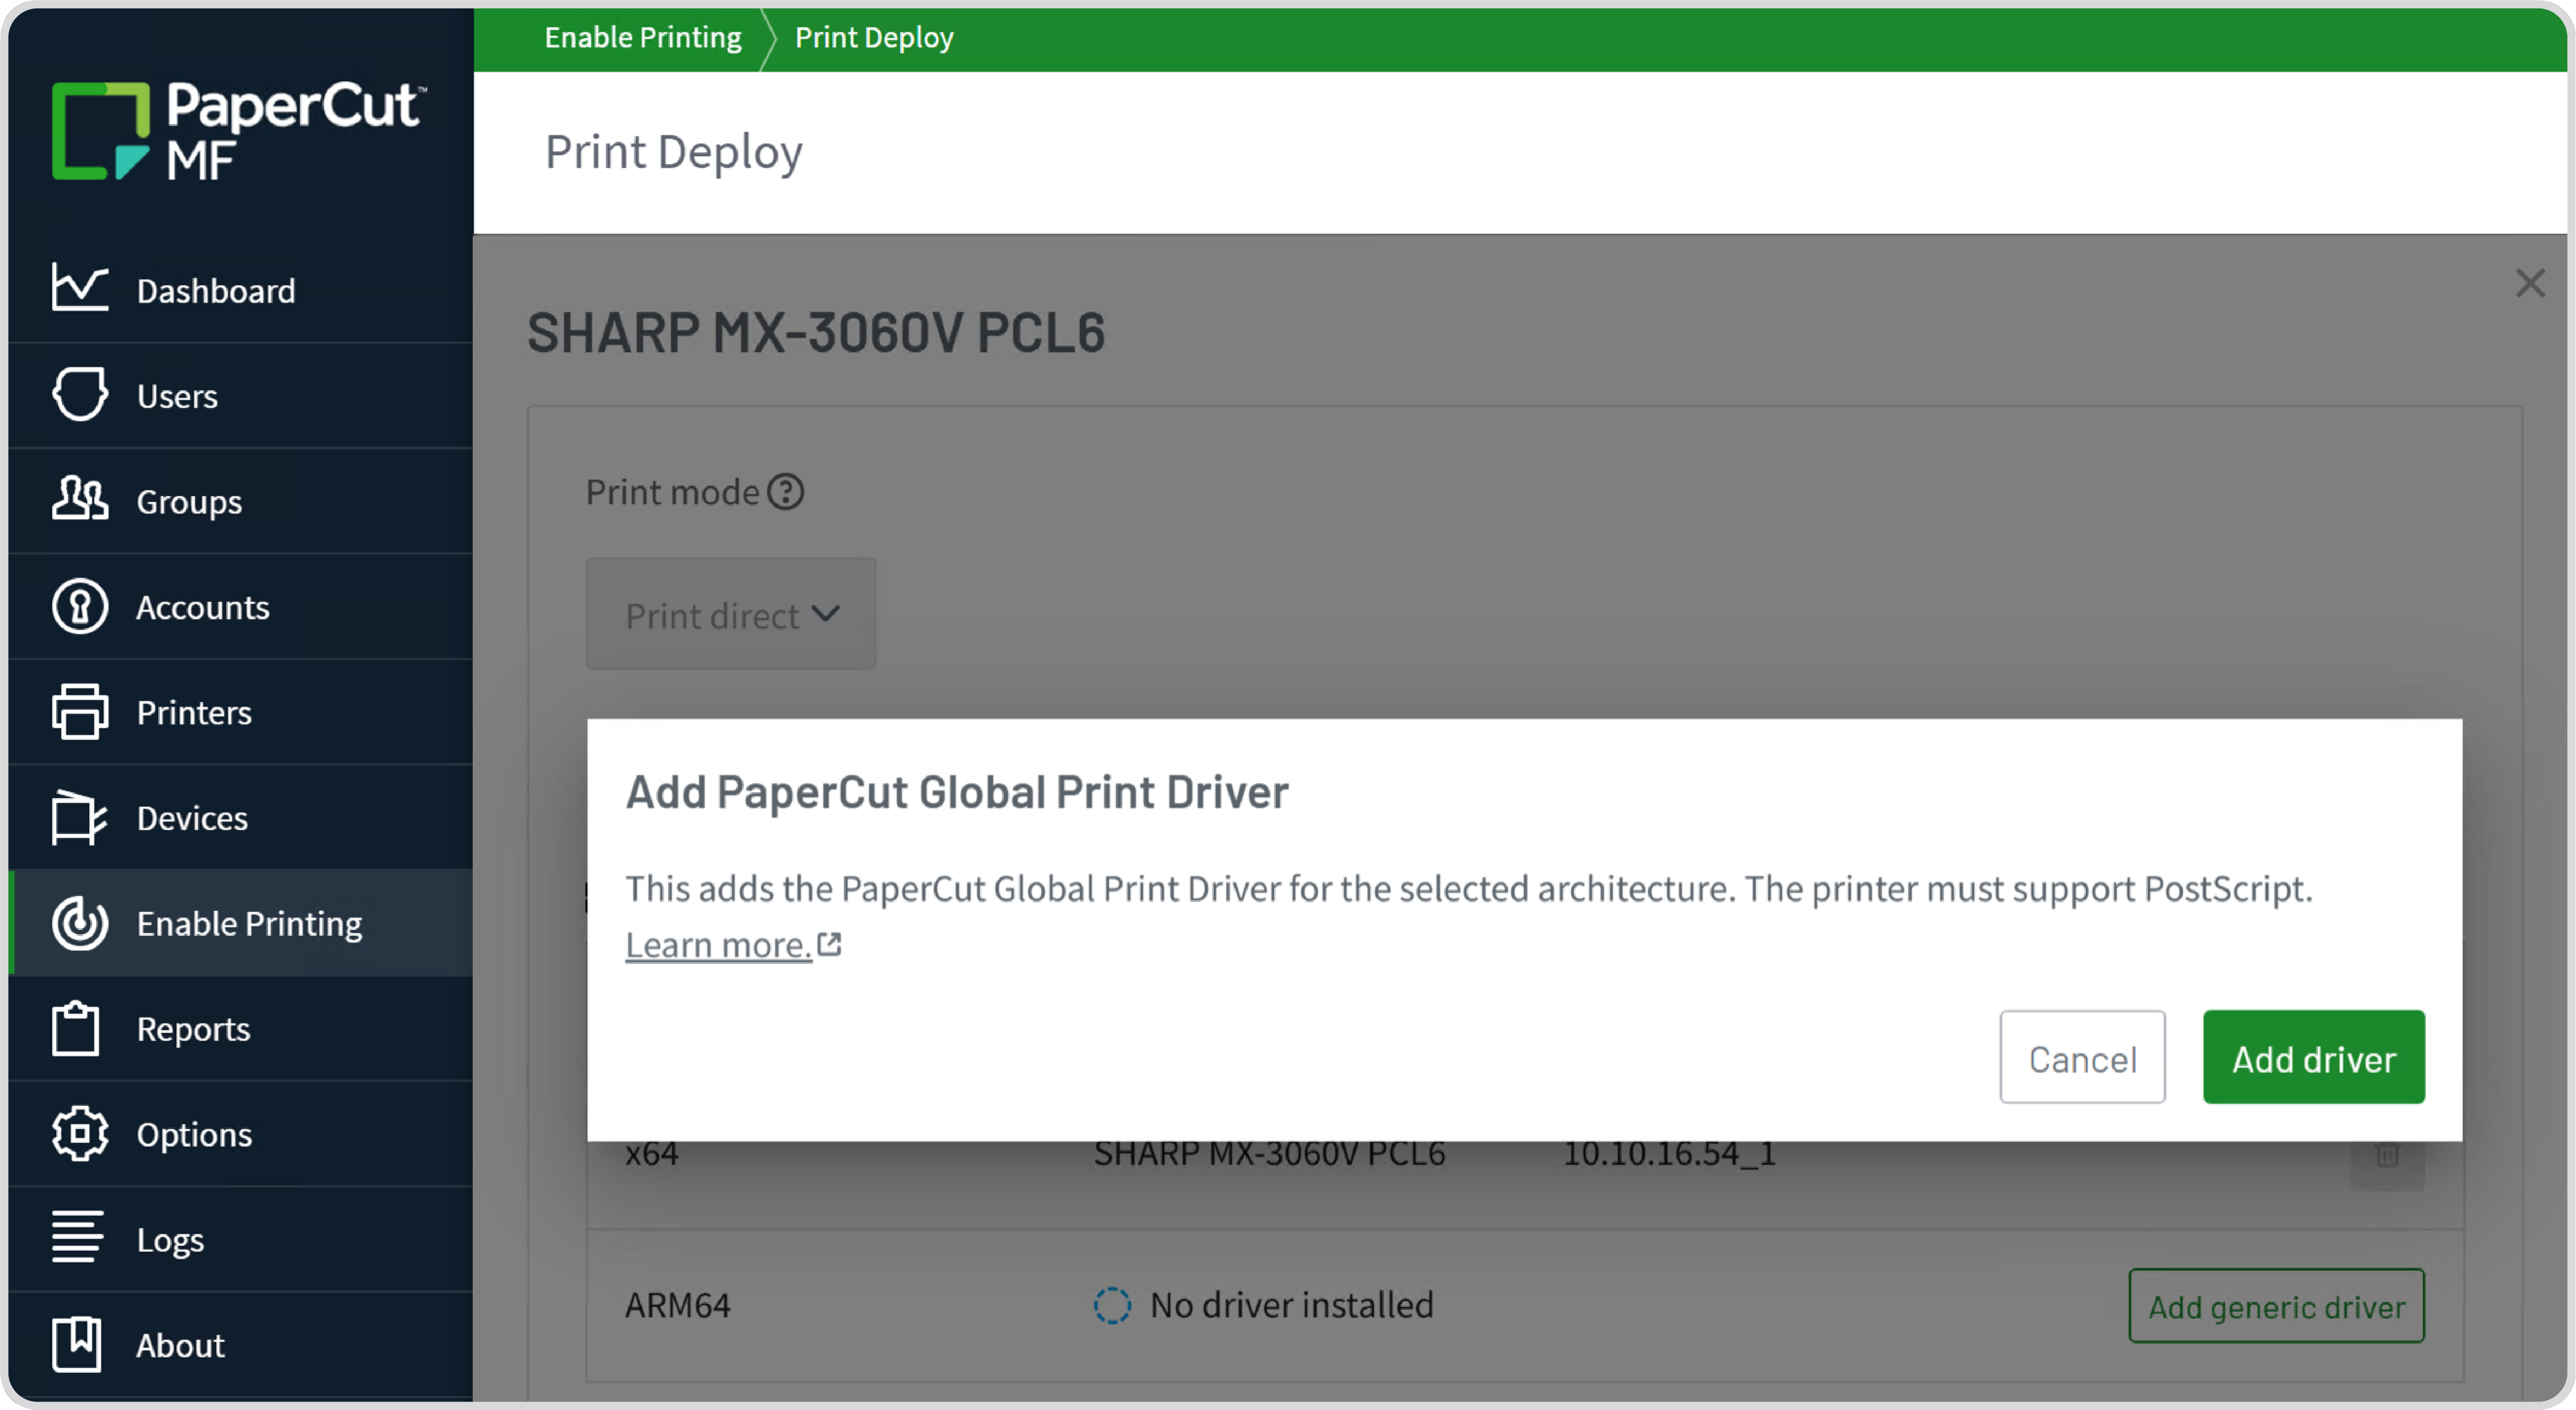Open the Groups section
Screen dimensions: 2576x1410
(x=240, y=501)
